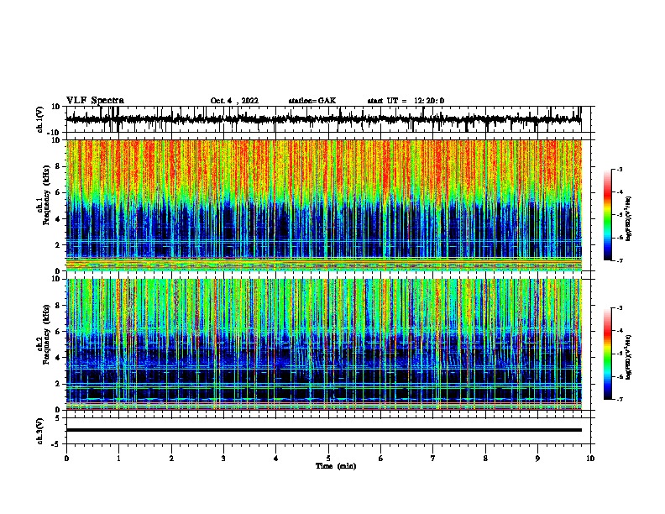Click time axis tick label "8"

(x=485, y=459)
